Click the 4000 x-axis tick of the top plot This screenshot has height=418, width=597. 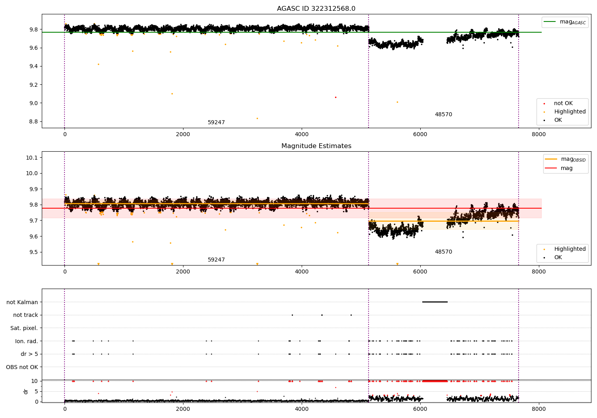pyautogui.click(x=302, y=134)
